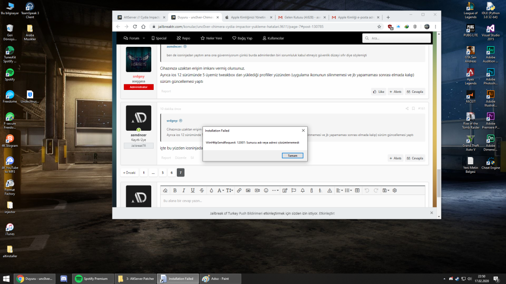
Task: Open the emoji smiley picker in editor
Action: (x=266, y=190)
